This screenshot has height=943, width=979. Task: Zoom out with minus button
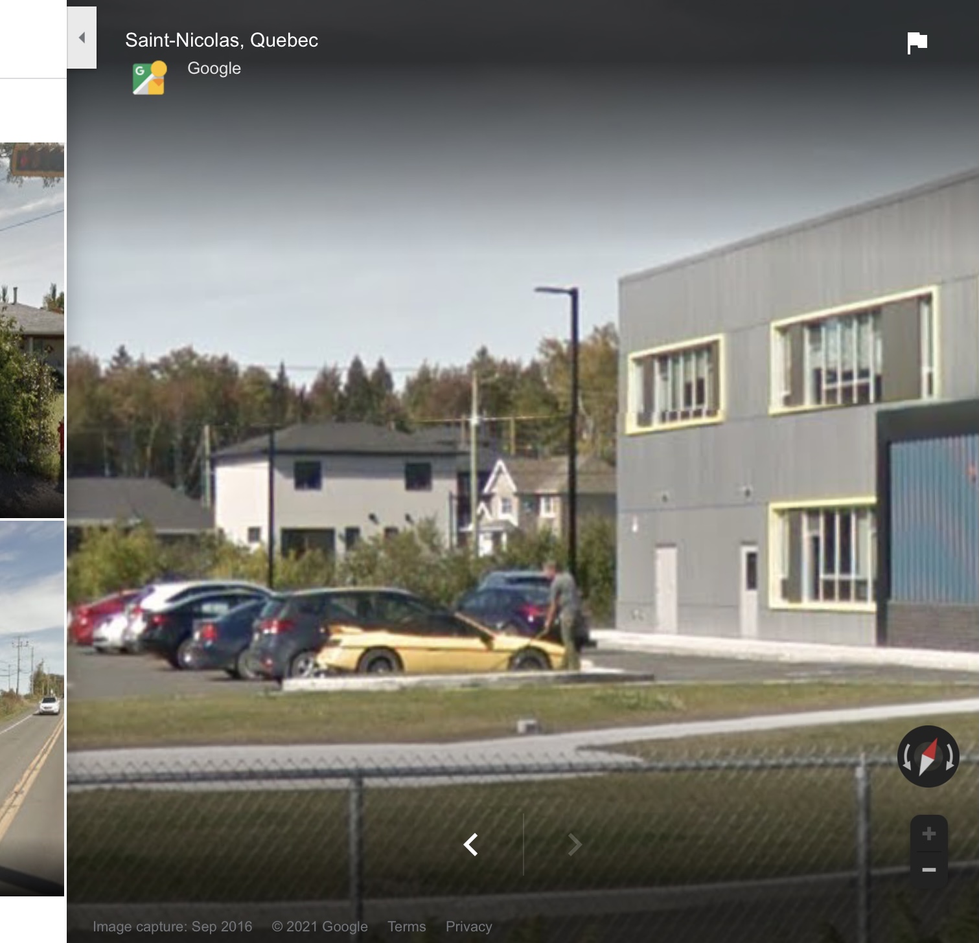[x=928, y=870]
